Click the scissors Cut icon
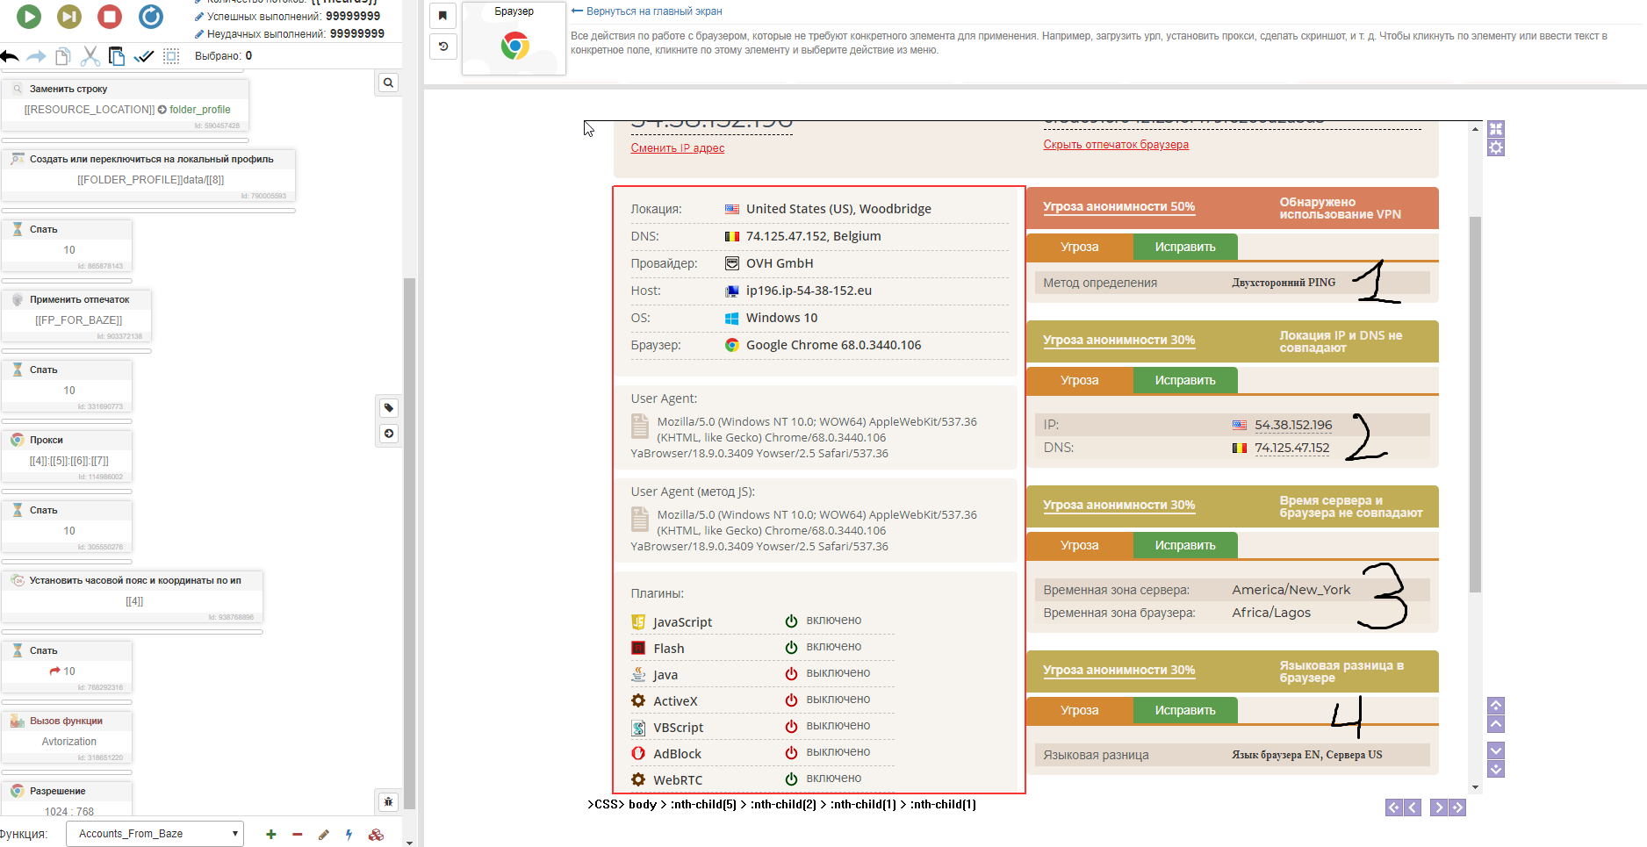 click(x=90, y=56)
